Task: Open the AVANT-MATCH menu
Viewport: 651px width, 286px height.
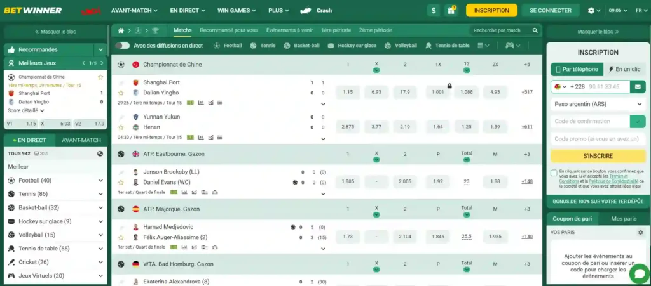Action: pyautogui.click(x=135, y=10)
